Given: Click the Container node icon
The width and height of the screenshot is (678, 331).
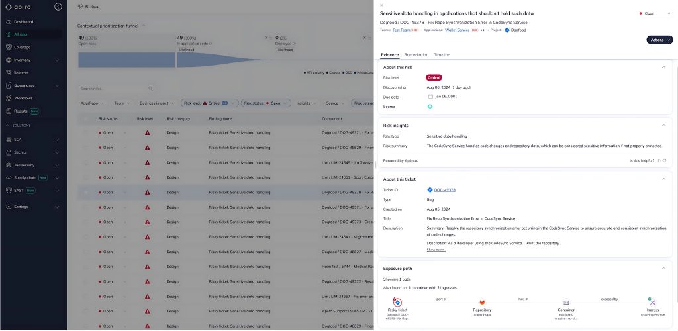Looking at the screenshot, I should [567, 302].
